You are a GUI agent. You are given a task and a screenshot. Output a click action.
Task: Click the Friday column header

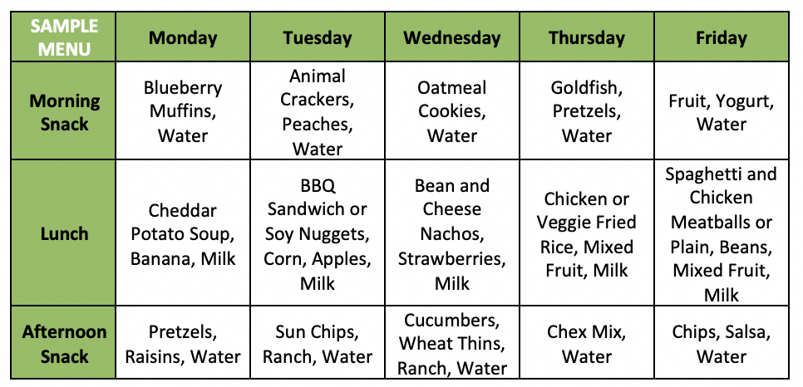[722, 37]
